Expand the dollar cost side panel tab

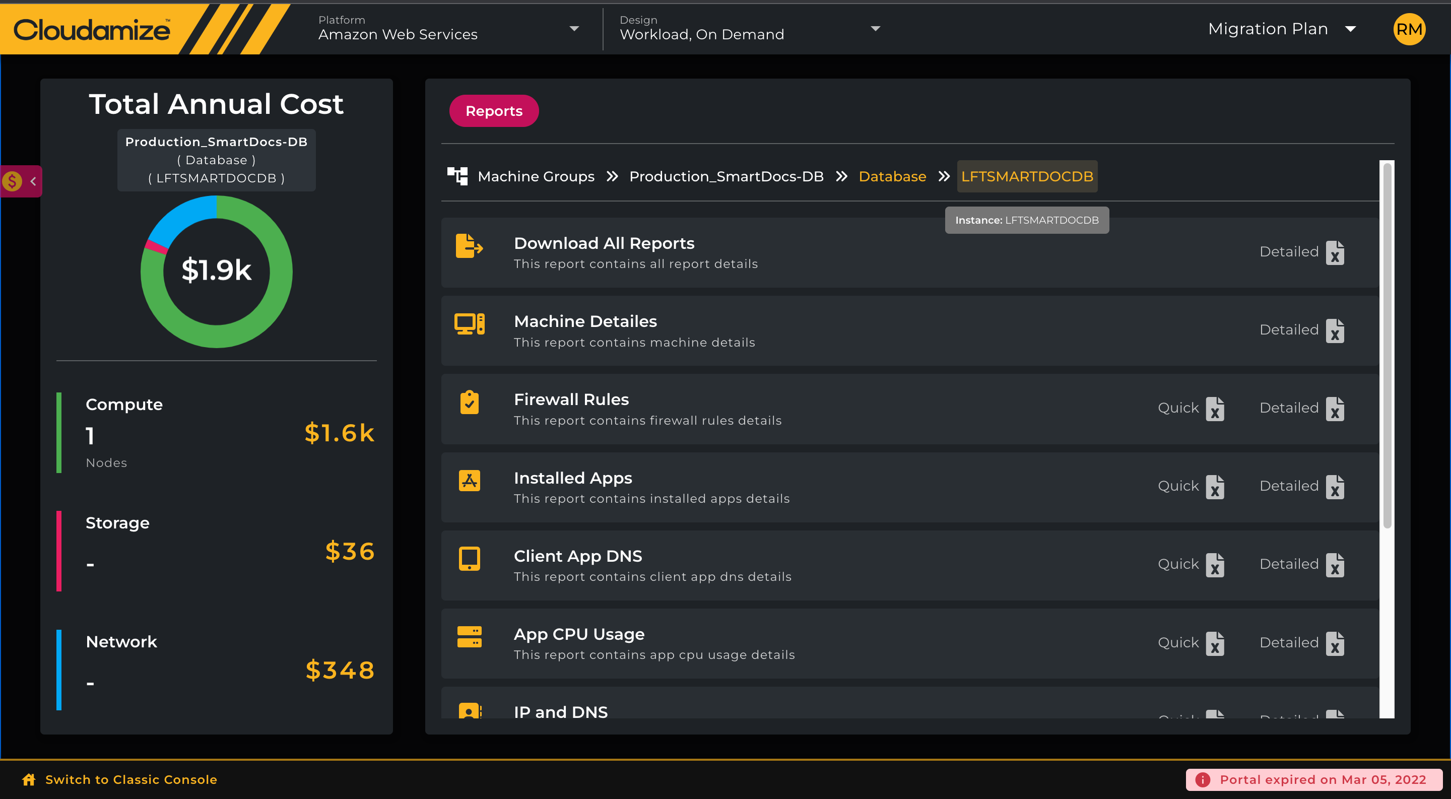[x=21, y=181]
